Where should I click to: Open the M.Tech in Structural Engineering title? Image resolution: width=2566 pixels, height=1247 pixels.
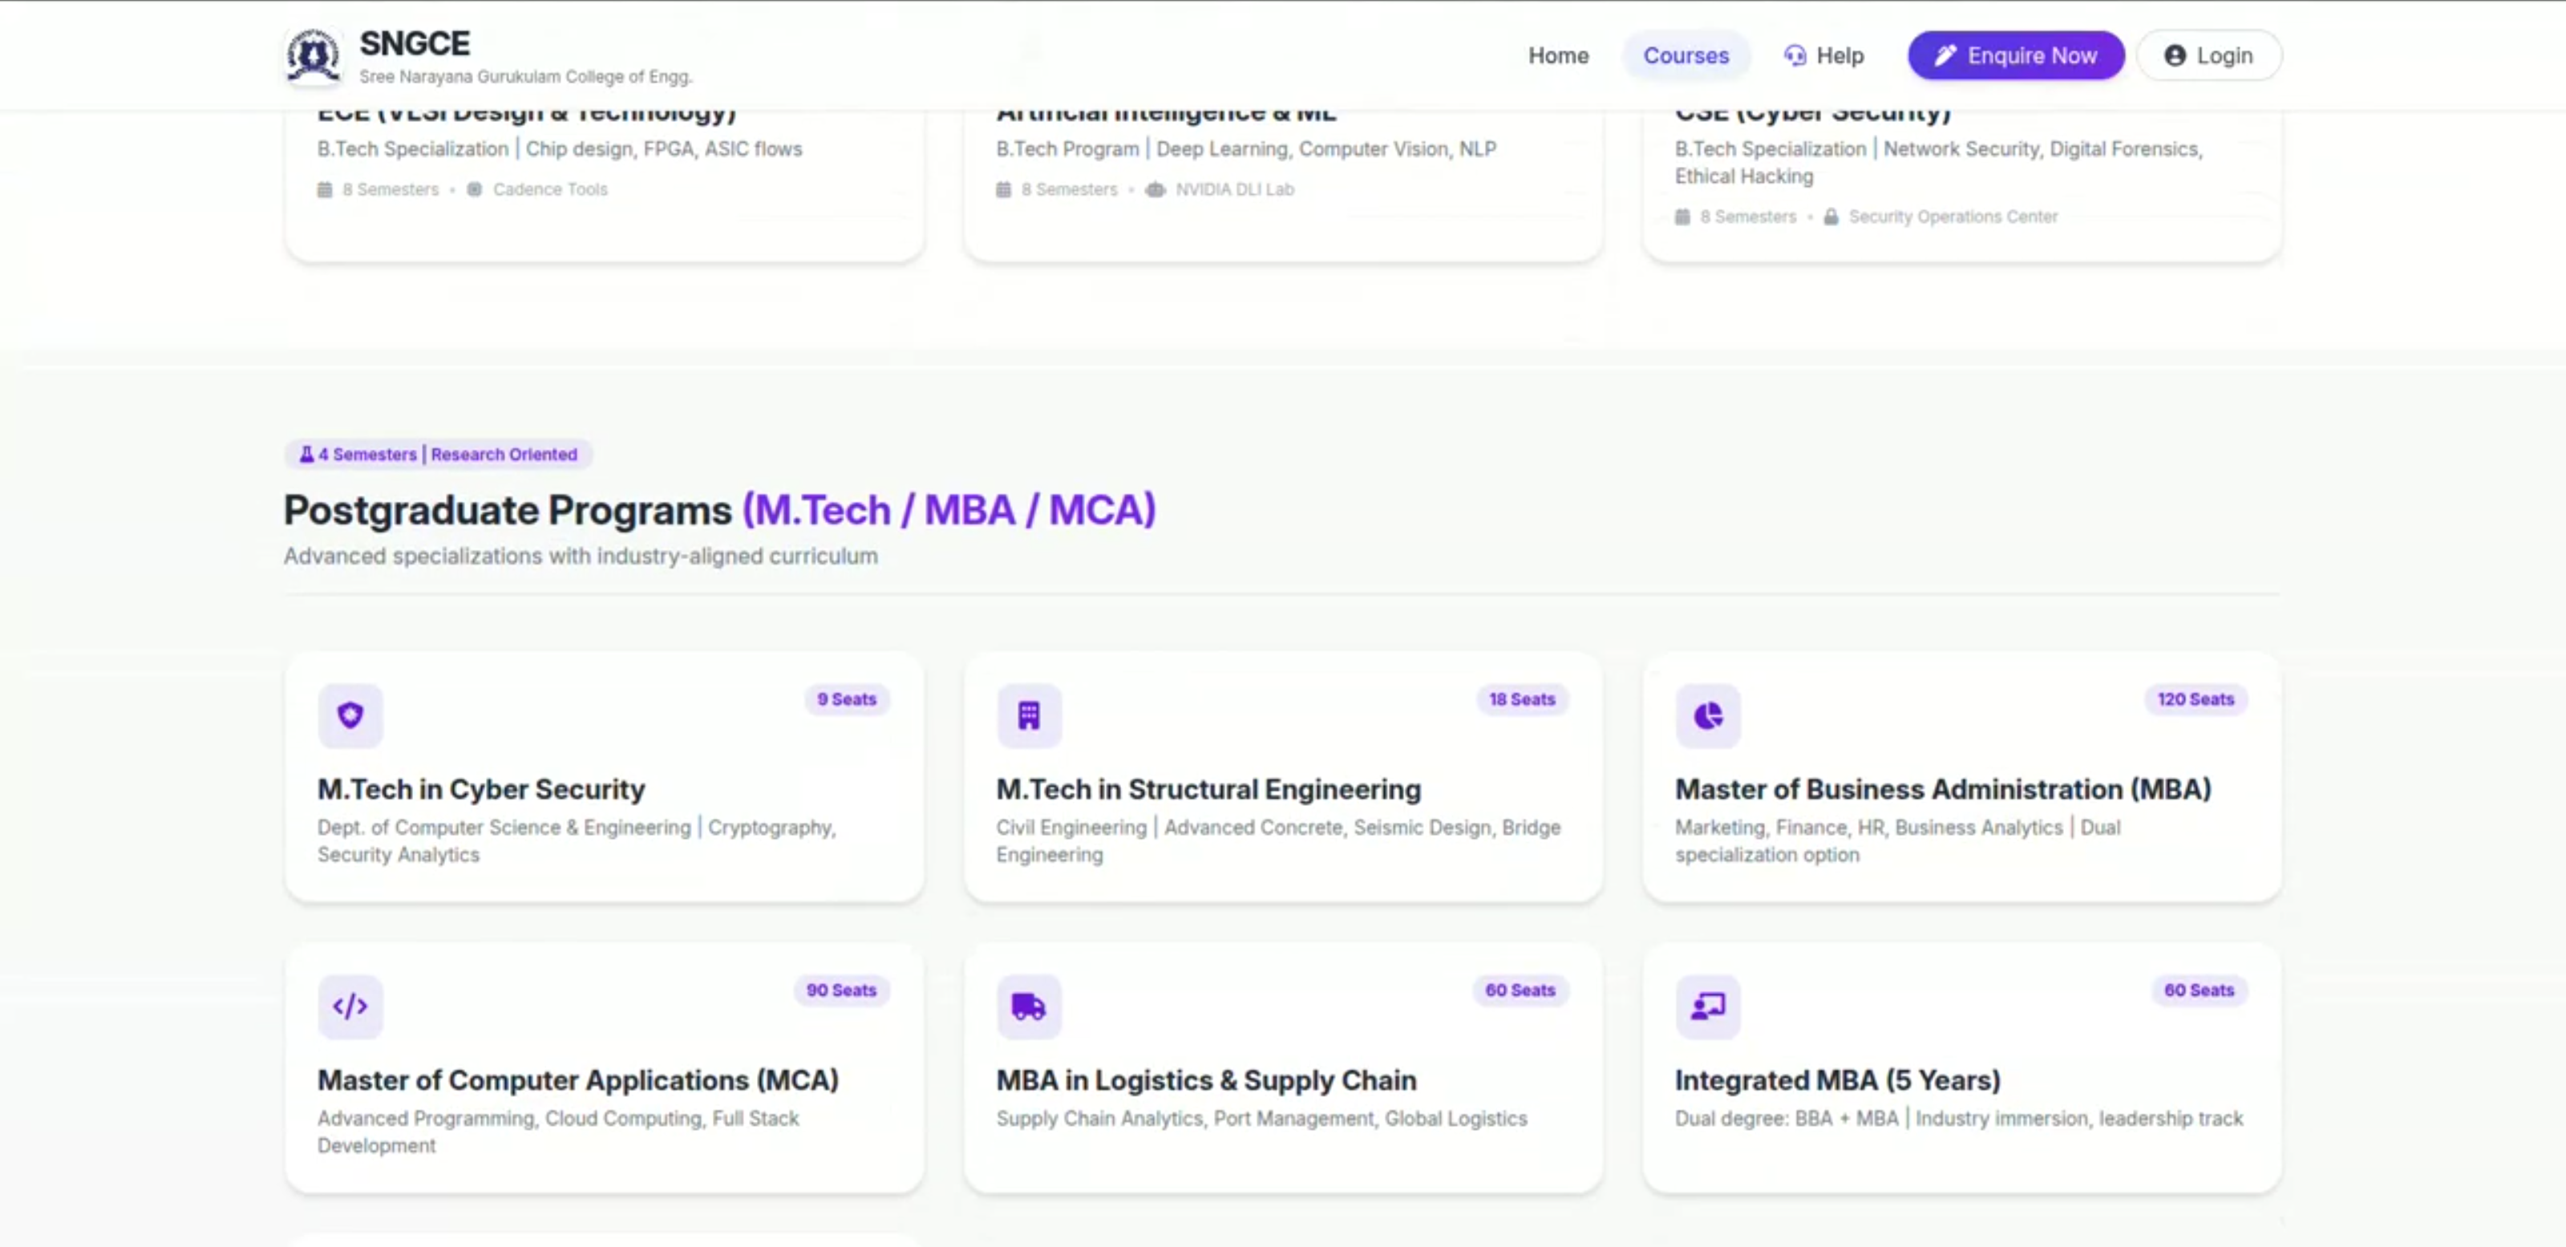pyautogui.click(x=1208, y=789)
